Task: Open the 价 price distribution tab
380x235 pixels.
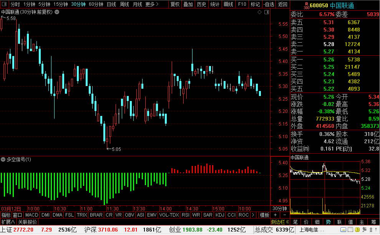Action: tap(306, 222)
